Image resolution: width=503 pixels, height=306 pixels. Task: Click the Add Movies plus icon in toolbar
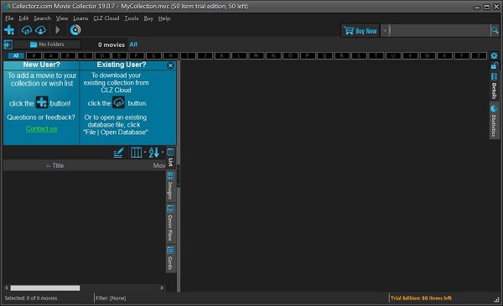click(9, 30)
